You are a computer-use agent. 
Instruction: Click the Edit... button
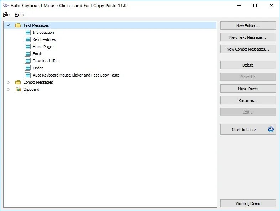(x=248, y=112)
